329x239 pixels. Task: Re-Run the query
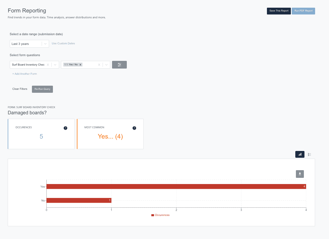pos(42,89)
